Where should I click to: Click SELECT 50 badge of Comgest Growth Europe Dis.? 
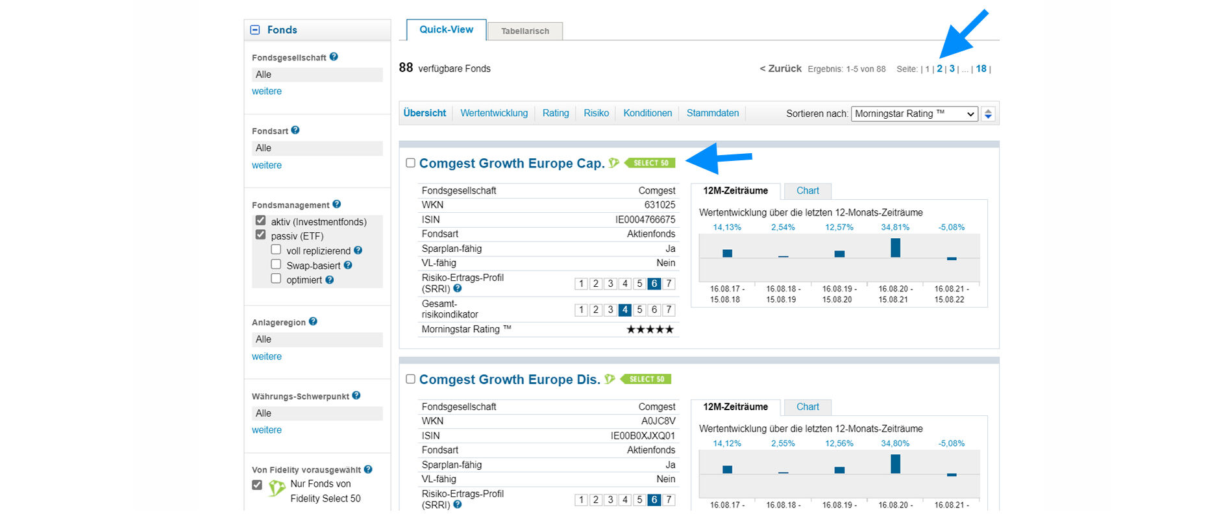click(x=646, y=379)
